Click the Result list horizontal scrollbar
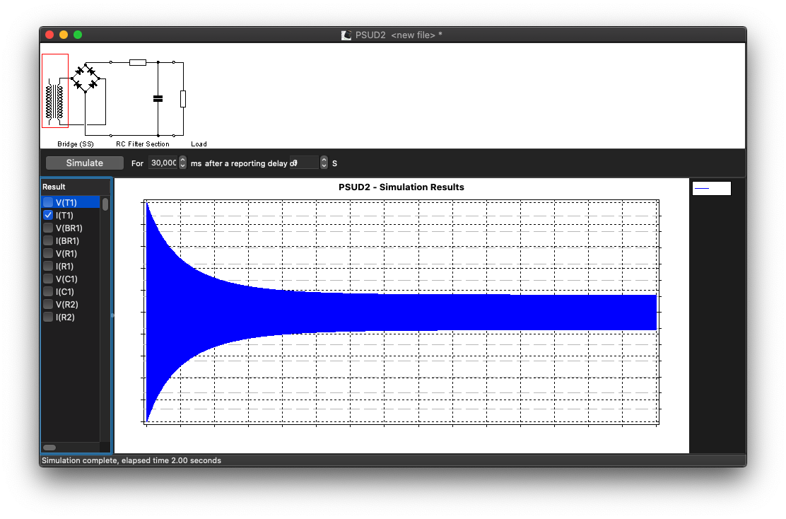This screenshot has height=519, width=786. coord(49,448)
